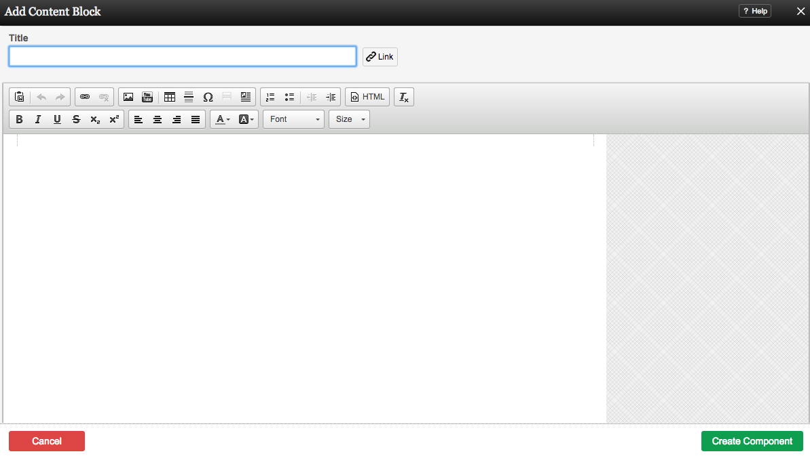Click the Paste from Word icon
The width and height of the screenshot is (810, 456).
click(x=20, y=97)
